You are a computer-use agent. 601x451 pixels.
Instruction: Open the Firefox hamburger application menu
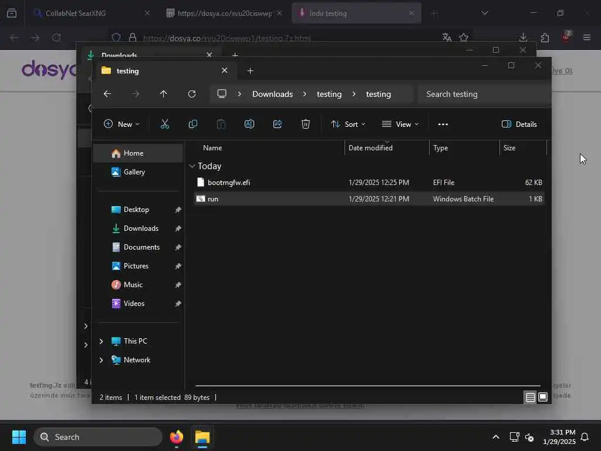point(587,37)
